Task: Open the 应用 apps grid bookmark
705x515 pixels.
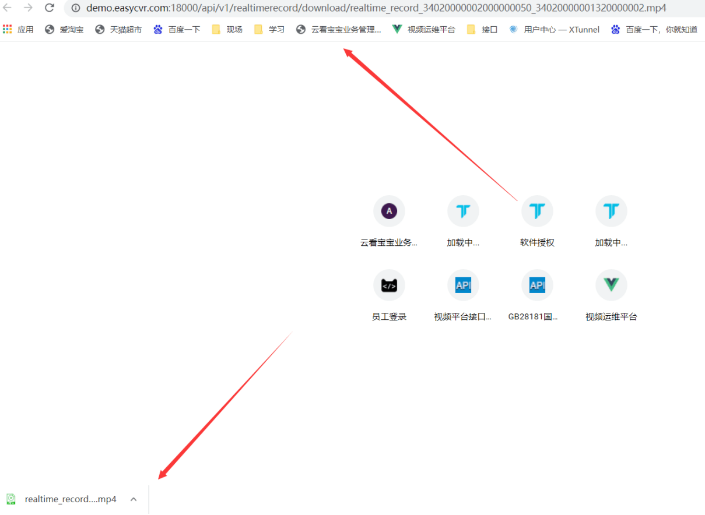Action: pyautogui.click(x=18, y=30)
